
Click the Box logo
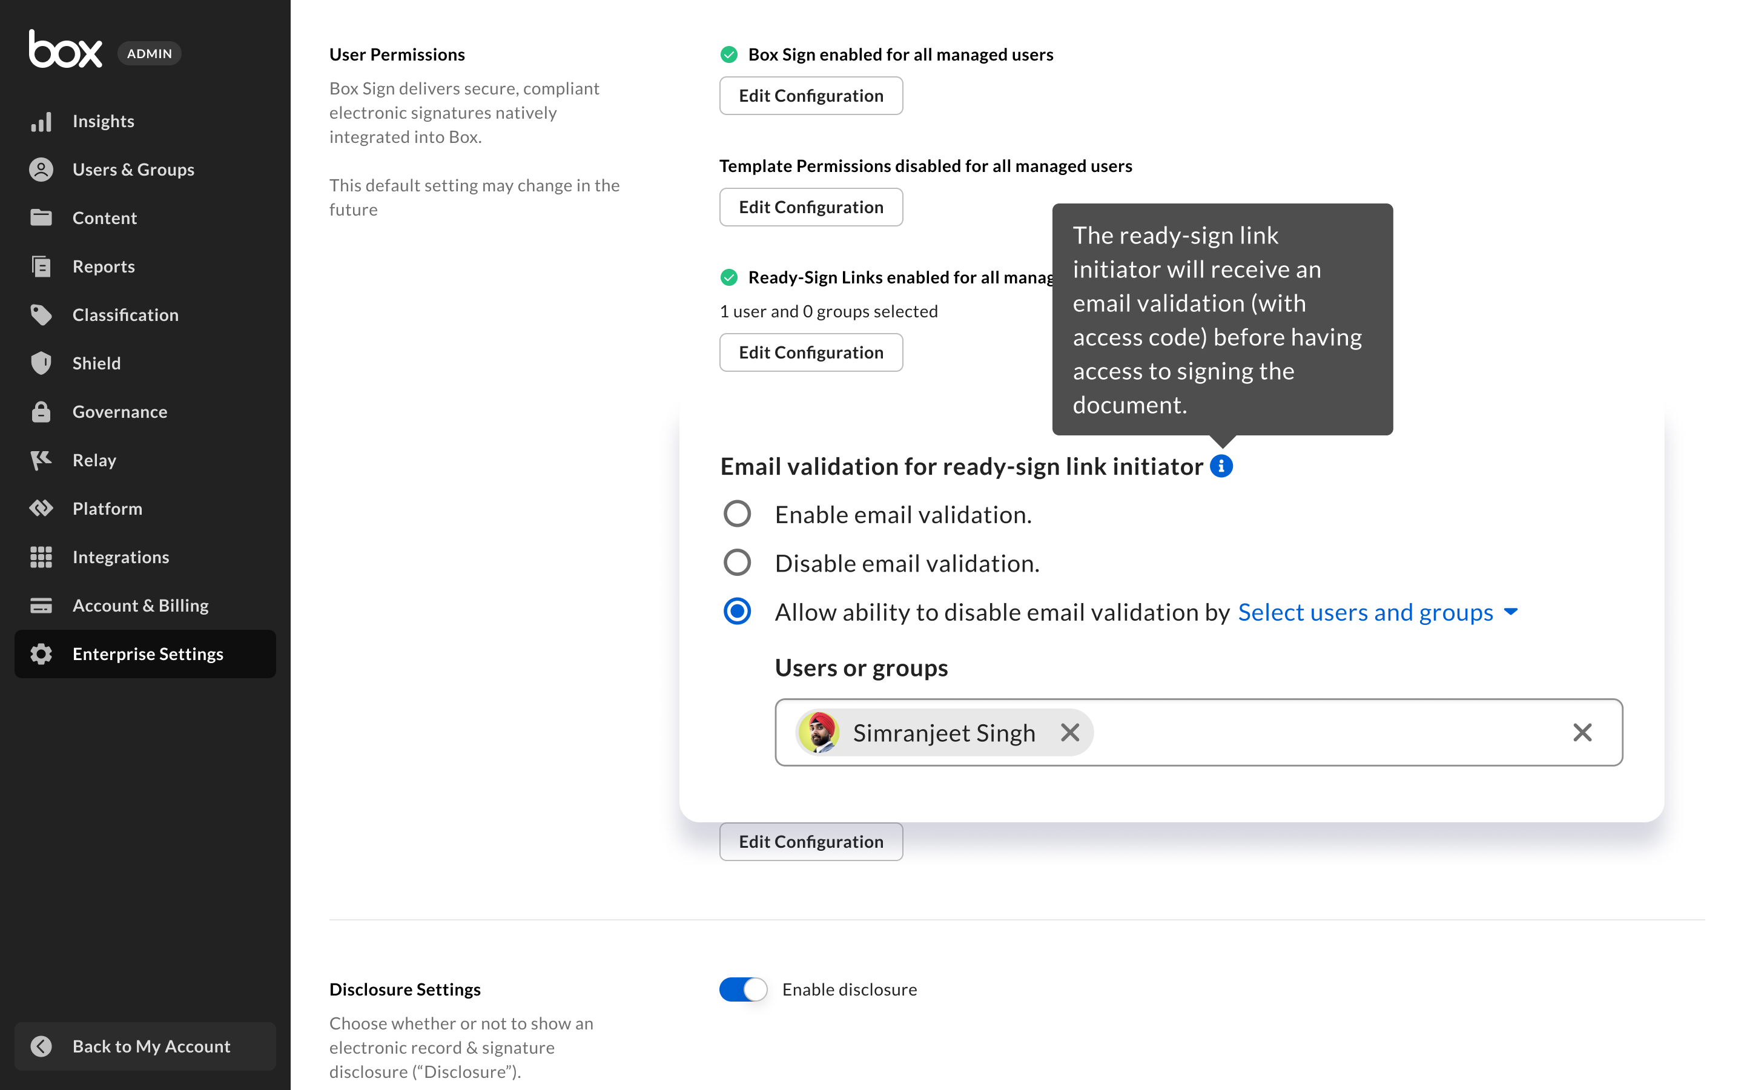(x=65, y=50)
